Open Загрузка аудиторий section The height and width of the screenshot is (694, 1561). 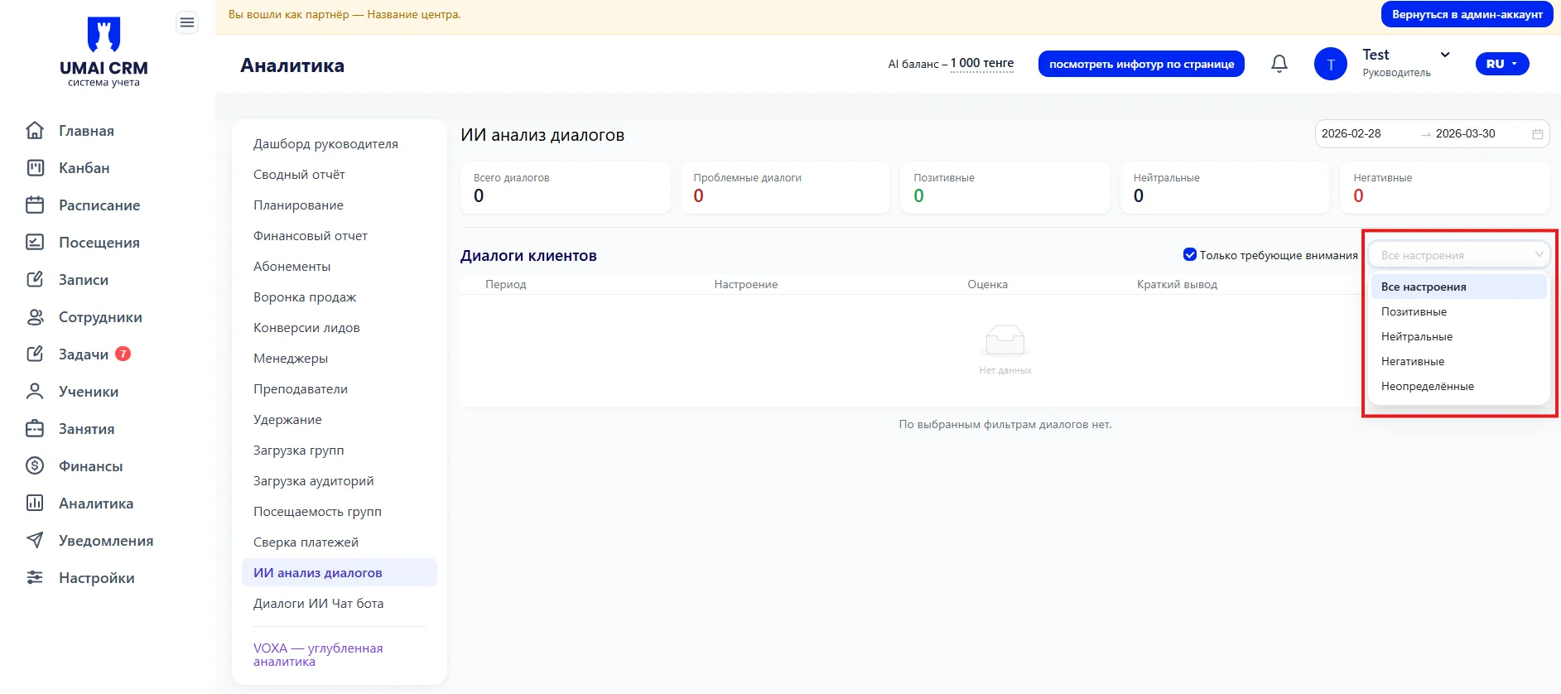coord(313,481)
